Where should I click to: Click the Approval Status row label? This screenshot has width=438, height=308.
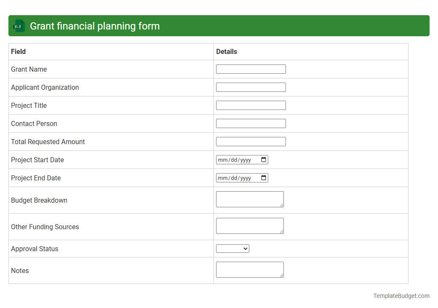coord(35,249)
